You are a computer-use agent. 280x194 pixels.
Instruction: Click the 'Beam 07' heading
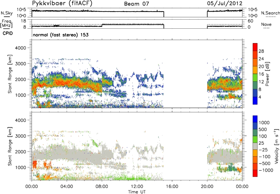tap(136, 4)
